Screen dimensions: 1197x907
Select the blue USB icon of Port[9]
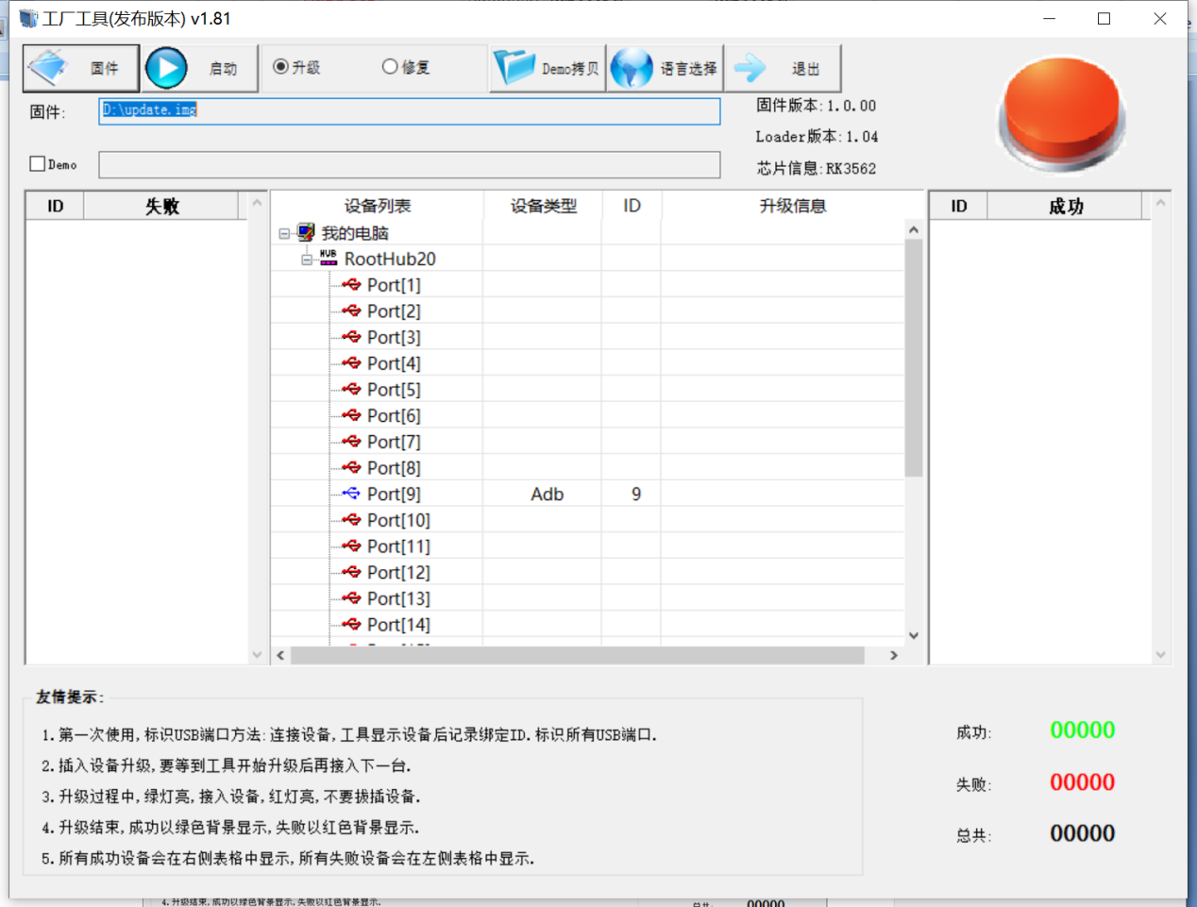tap(351, 494)
